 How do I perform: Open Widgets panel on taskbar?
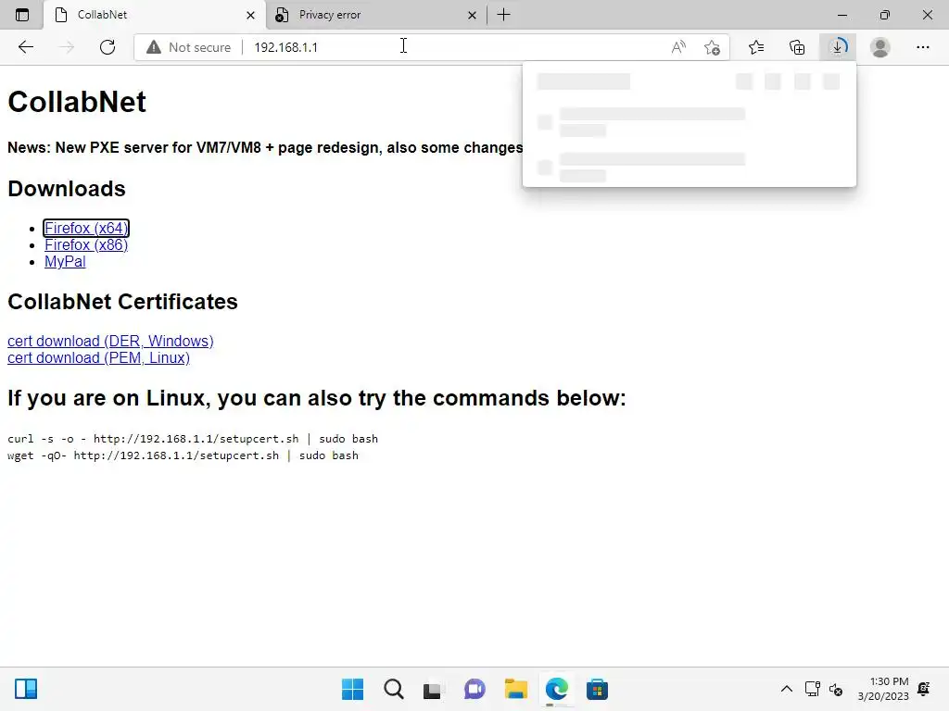click(26, 689)
